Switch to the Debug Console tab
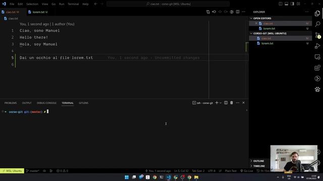Viewport: 323px width, 181px height. pos(46,103)
